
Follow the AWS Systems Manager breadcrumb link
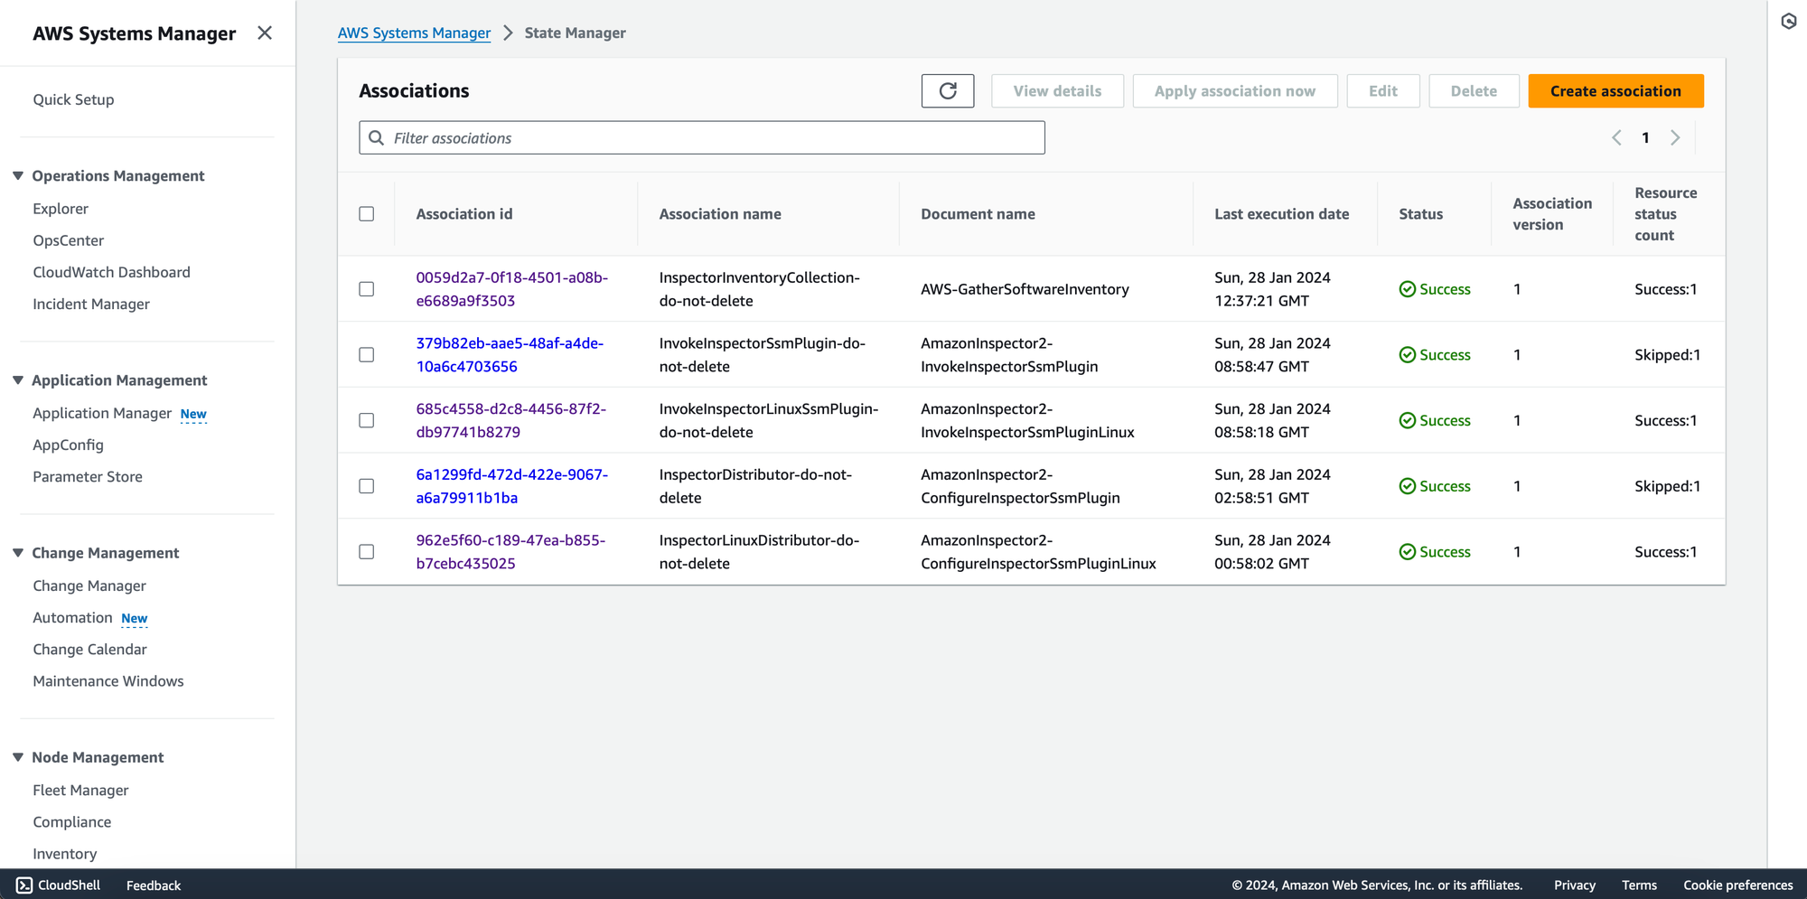[414, 33]
